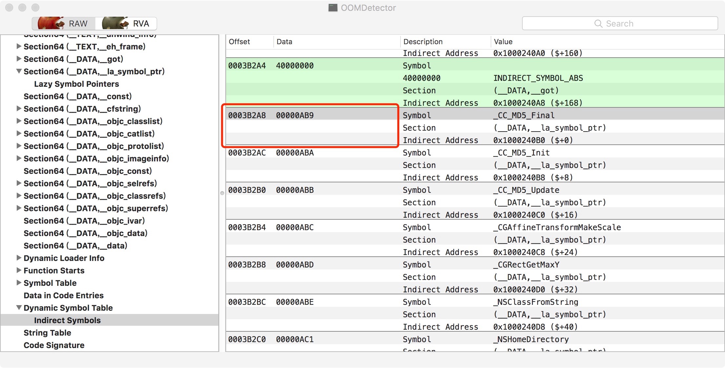Viewport: 725px width, 368px height.
Task: Click the RAW beetle icon
Action: 51,23
